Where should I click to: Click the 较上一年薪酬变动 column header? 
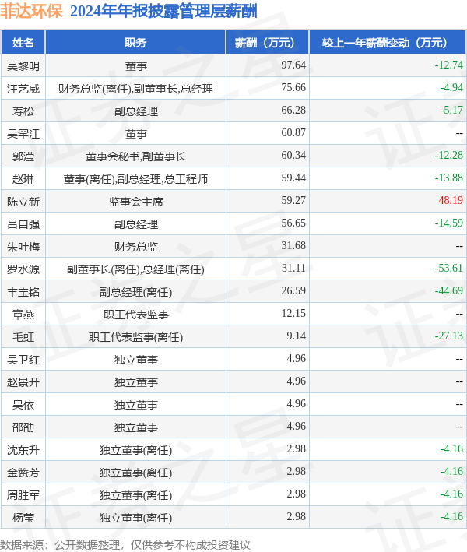[388, 43]
